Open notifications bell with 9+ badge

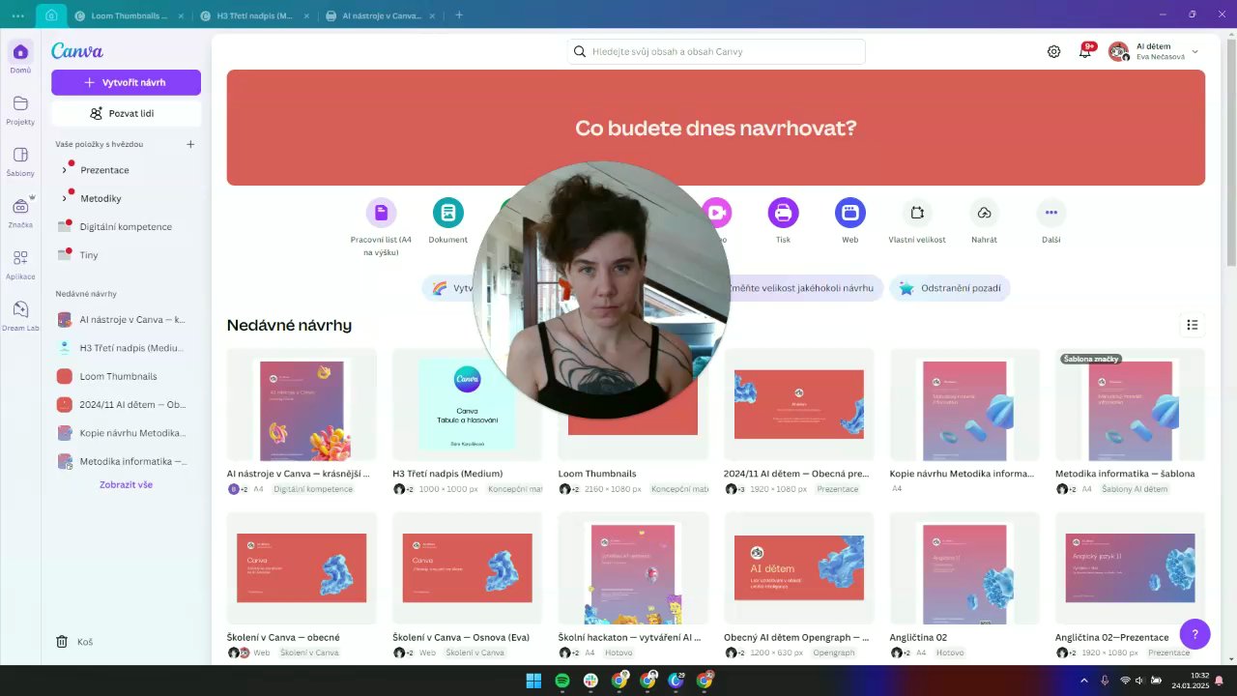pos(1085,51)
